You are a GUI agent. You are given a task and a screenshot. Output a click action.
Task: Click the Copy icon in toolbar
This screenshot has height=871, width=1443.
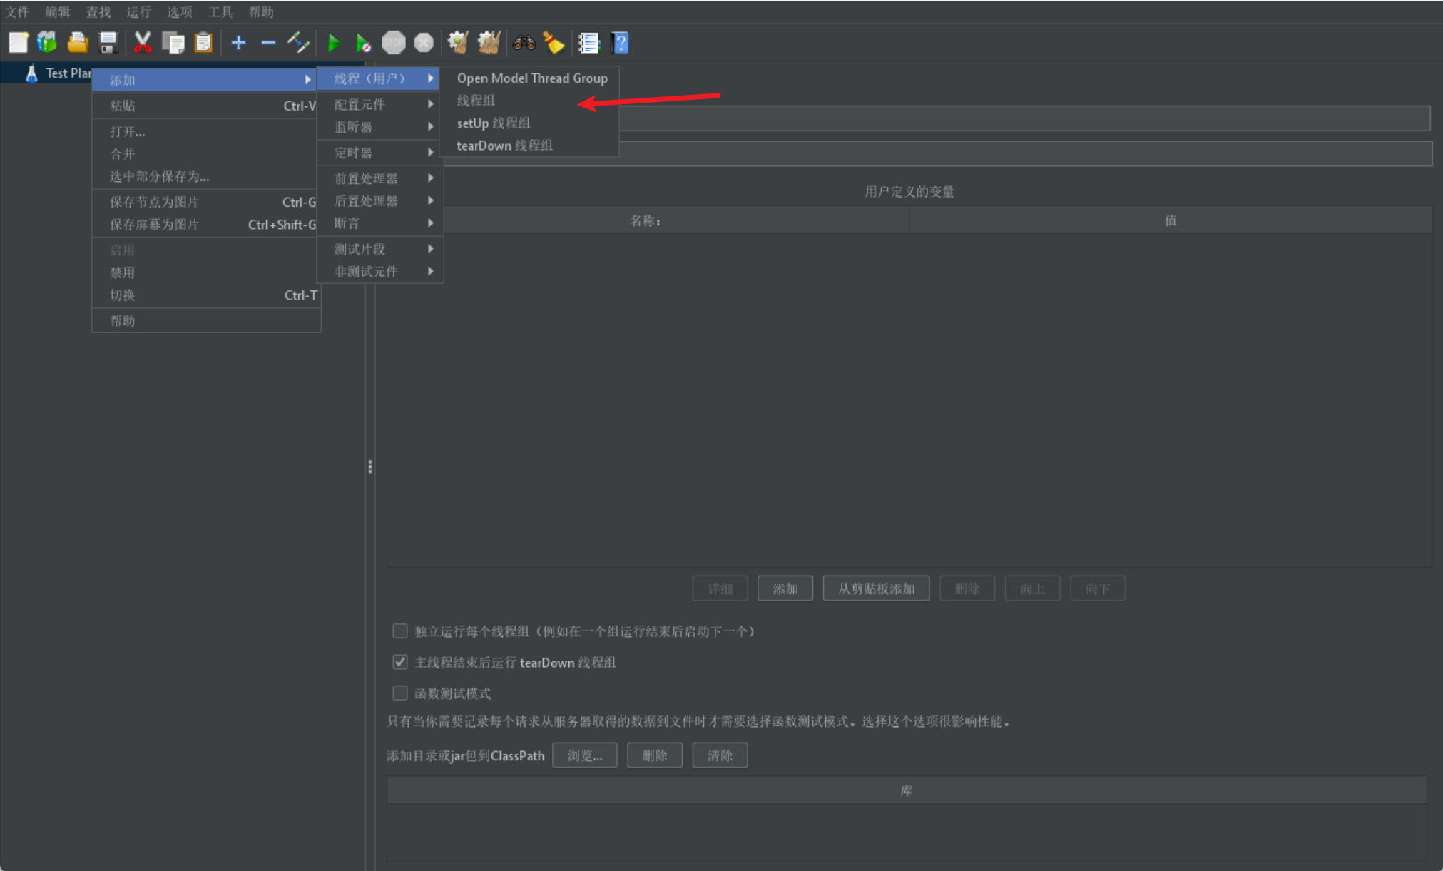(x=173, y=43)
